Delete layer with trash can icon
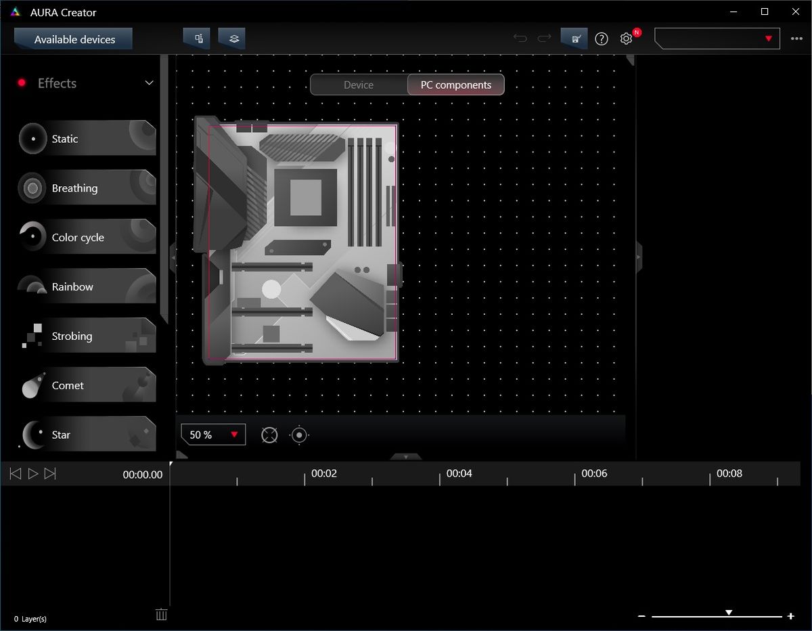The image size is (812, 631). [161, 614]
